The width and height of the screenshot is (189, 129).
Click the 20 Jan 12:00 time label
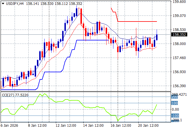tap(148, 126)
